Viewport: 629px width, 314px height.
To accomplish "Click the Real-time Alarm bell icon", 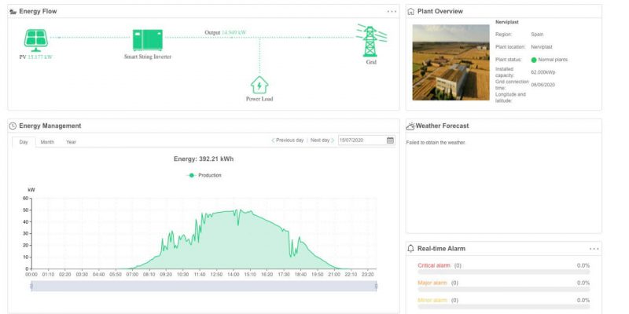I will (410, 248).
